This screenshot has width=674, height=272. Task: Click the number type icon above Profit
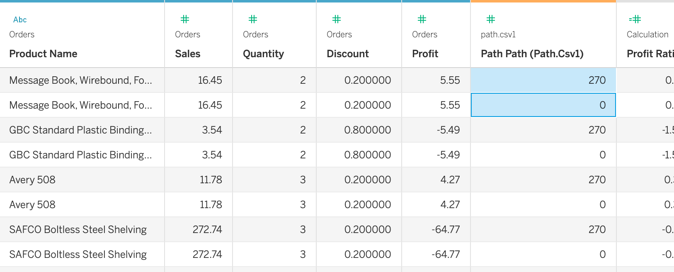422,19
